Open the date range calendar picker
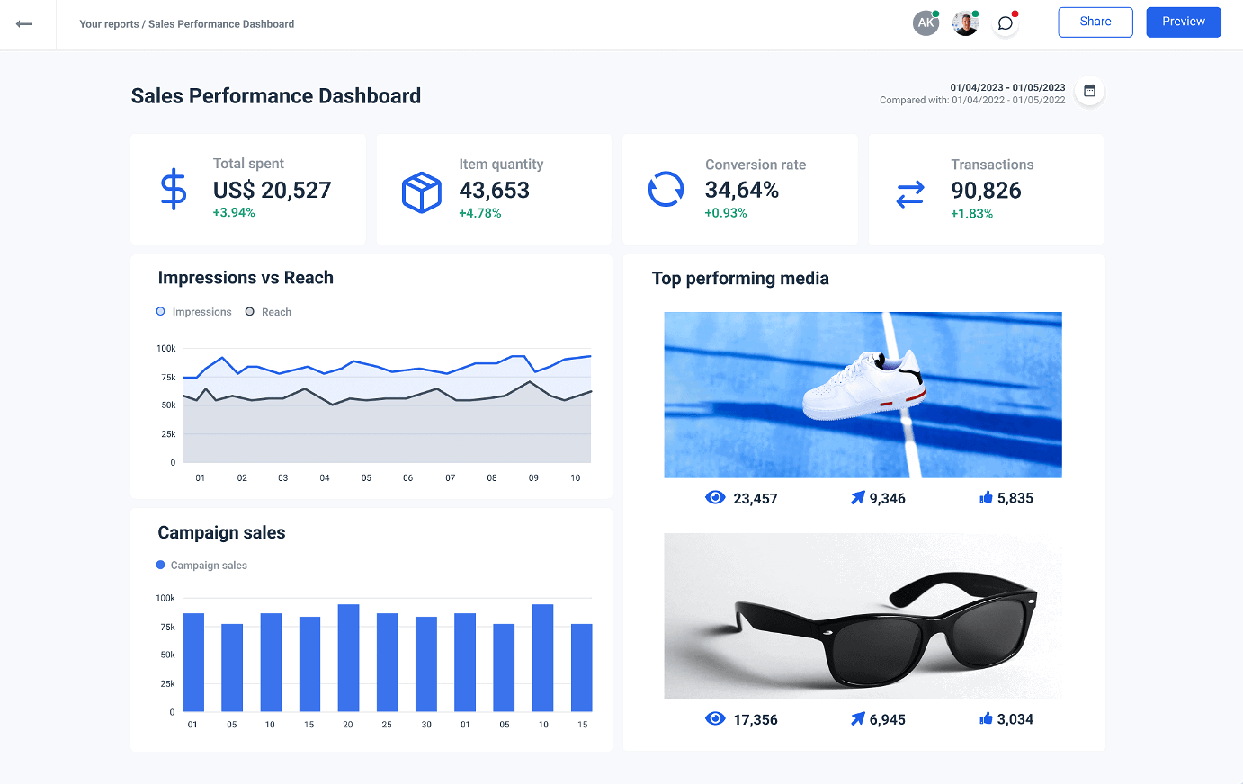This screenshot has height=784, width=1243. click(1088, 91)
